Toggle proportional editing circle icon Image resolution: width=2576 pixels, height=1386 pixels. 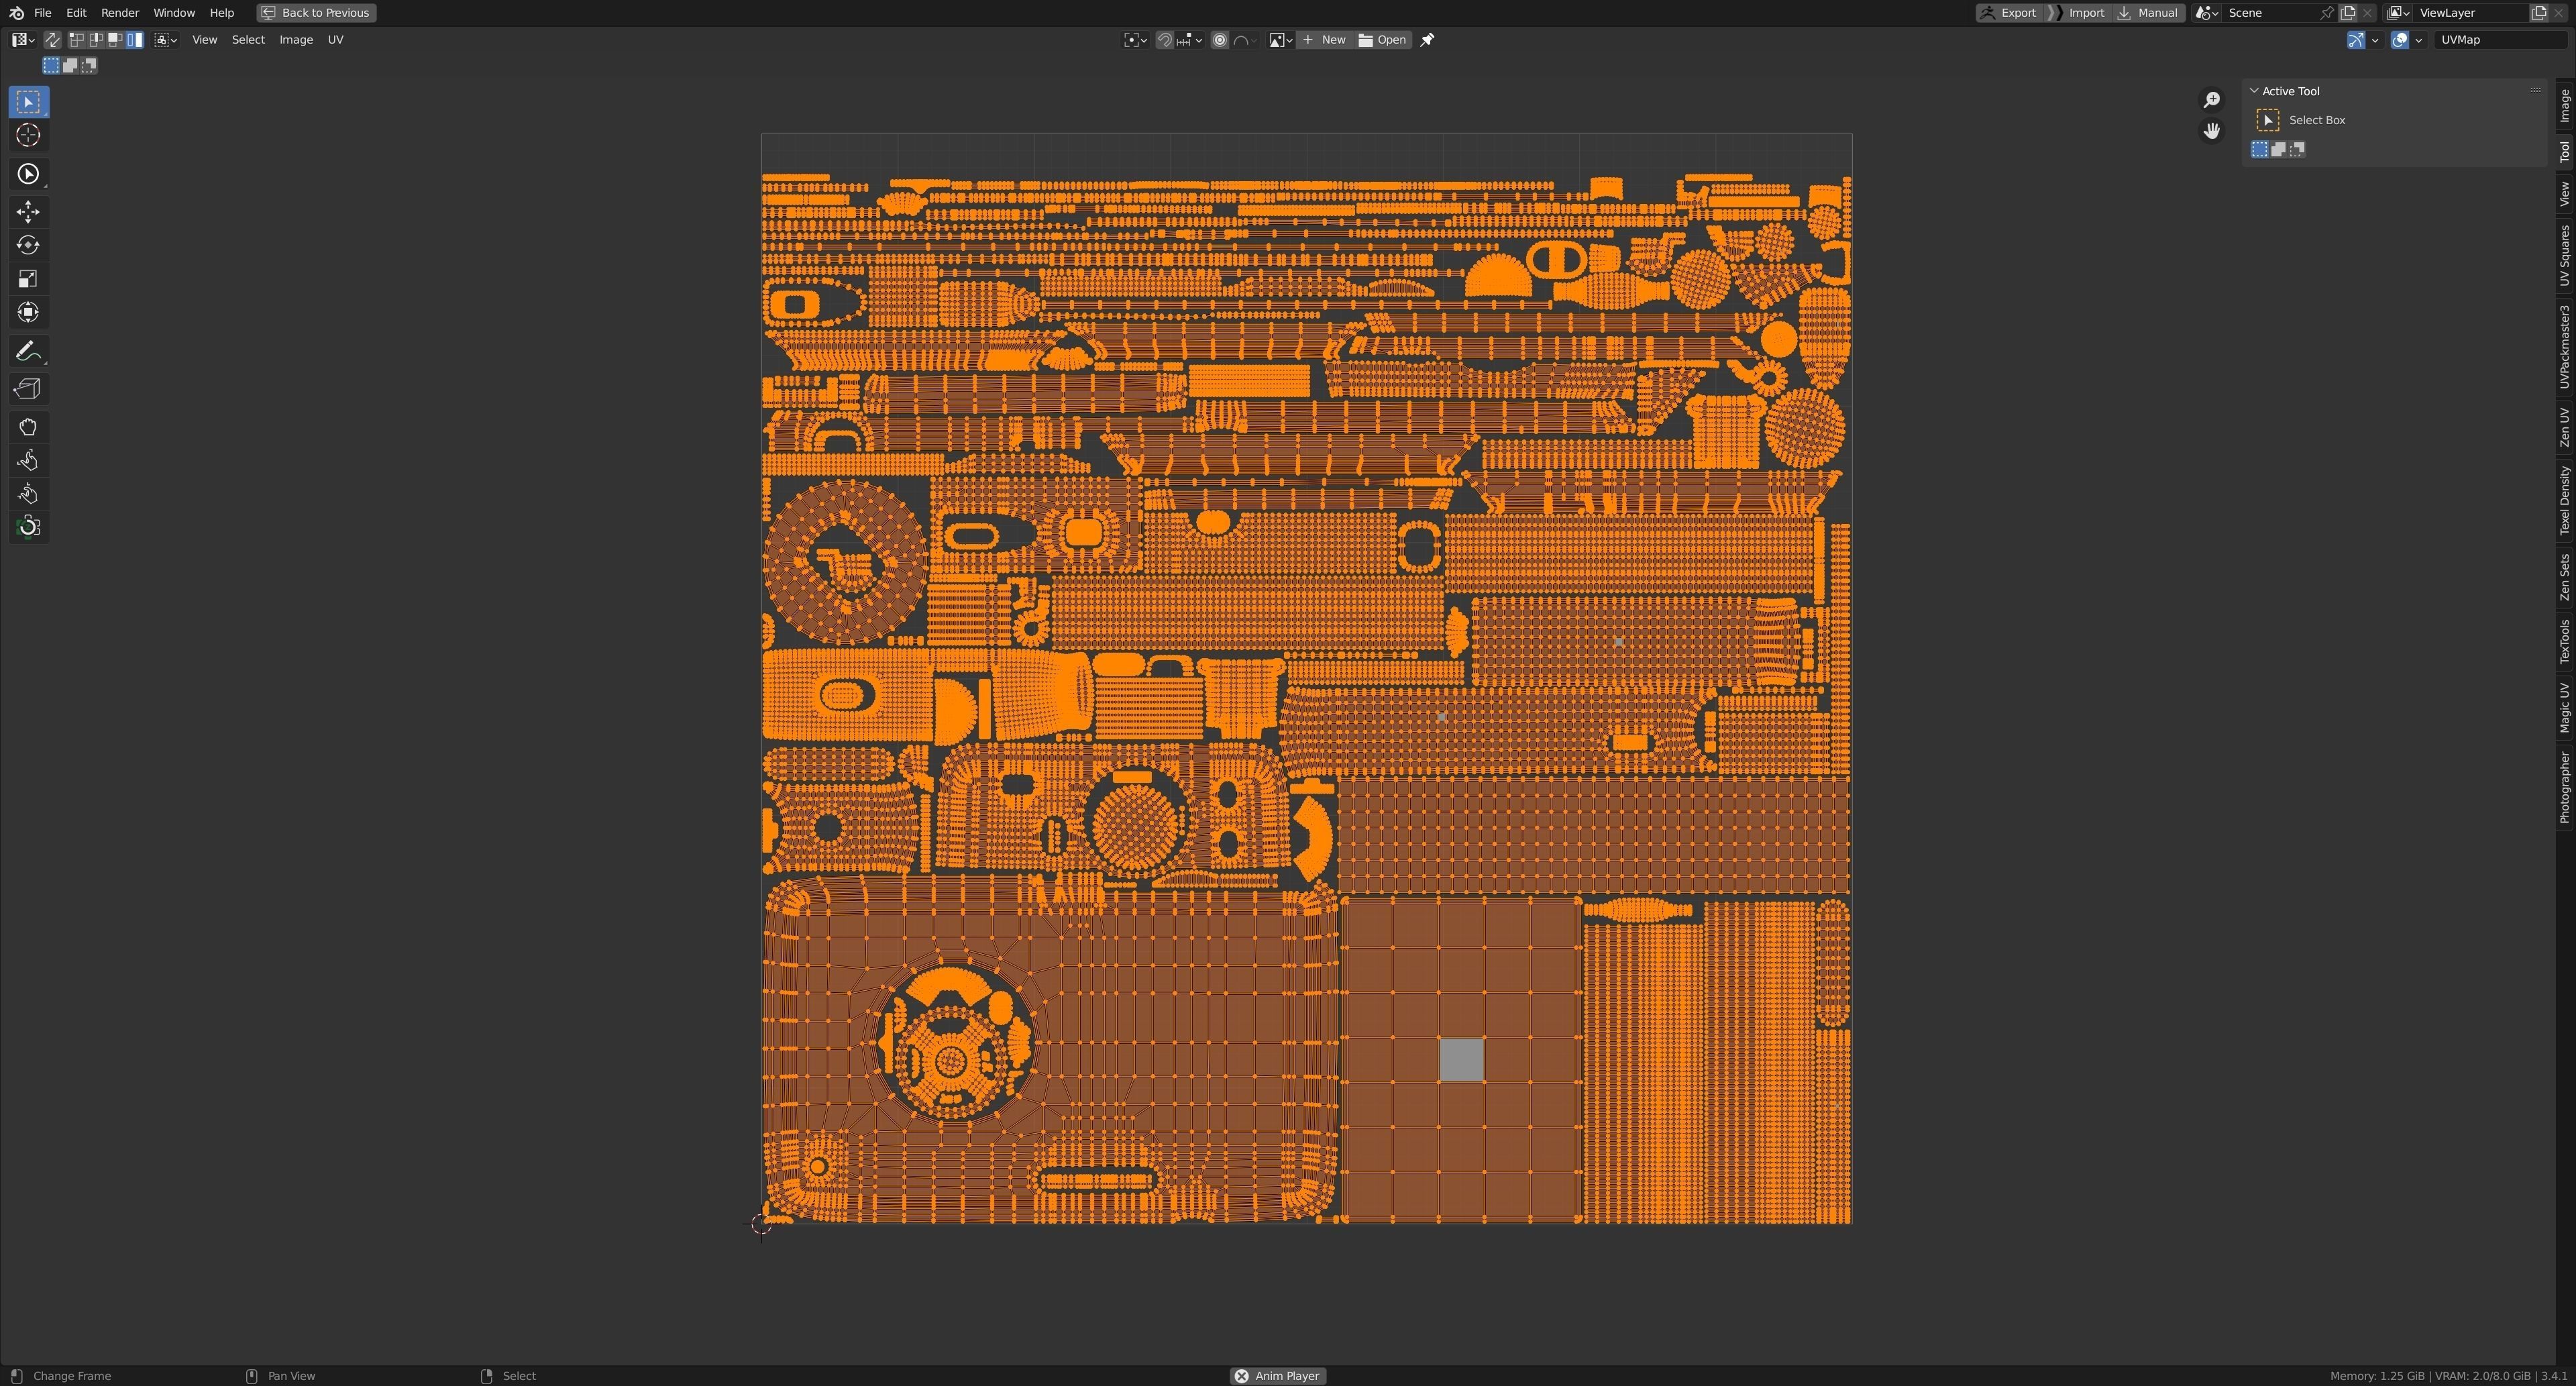1219,40
